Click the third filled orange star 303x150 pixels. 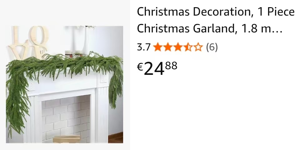[178, 47]
